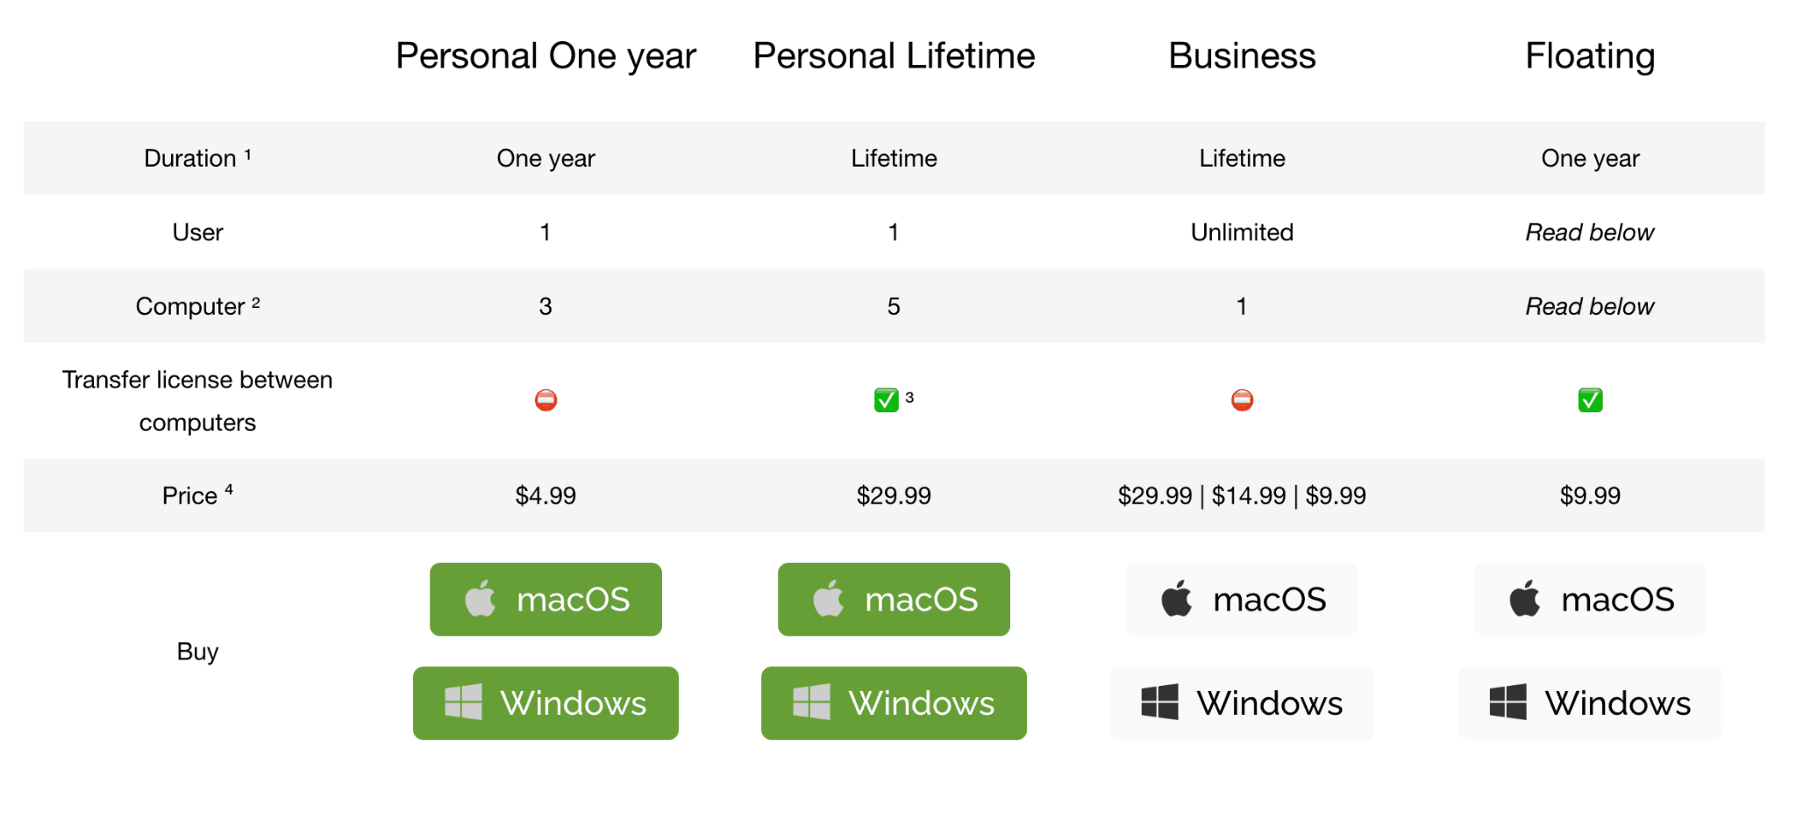Click the Personal Lifetime macOS buy button
The width and height of the screenshot is (1796, 820).
click(x=894, y=599)
